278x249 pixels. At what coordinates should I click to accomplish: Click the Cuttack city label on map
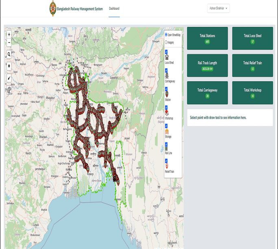(x=36, y=225)
